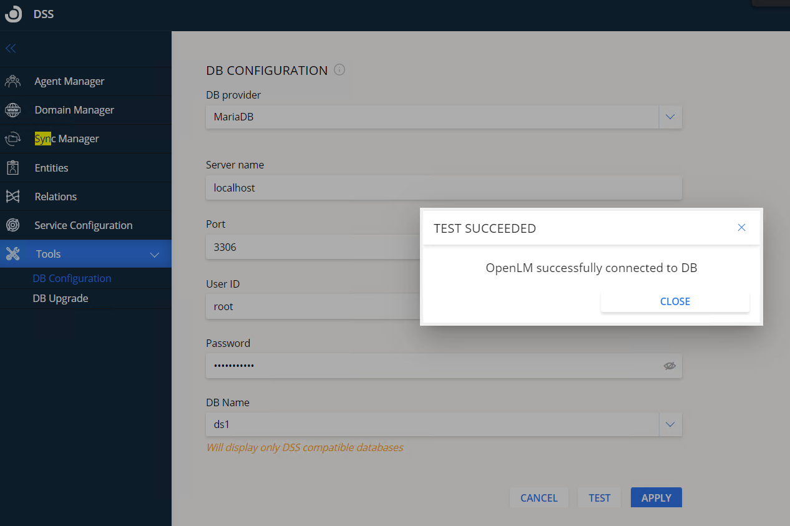Open DB Upgrade submenu item
The height and width of the screenshot is (526, 790).
[x=61, y=298]
